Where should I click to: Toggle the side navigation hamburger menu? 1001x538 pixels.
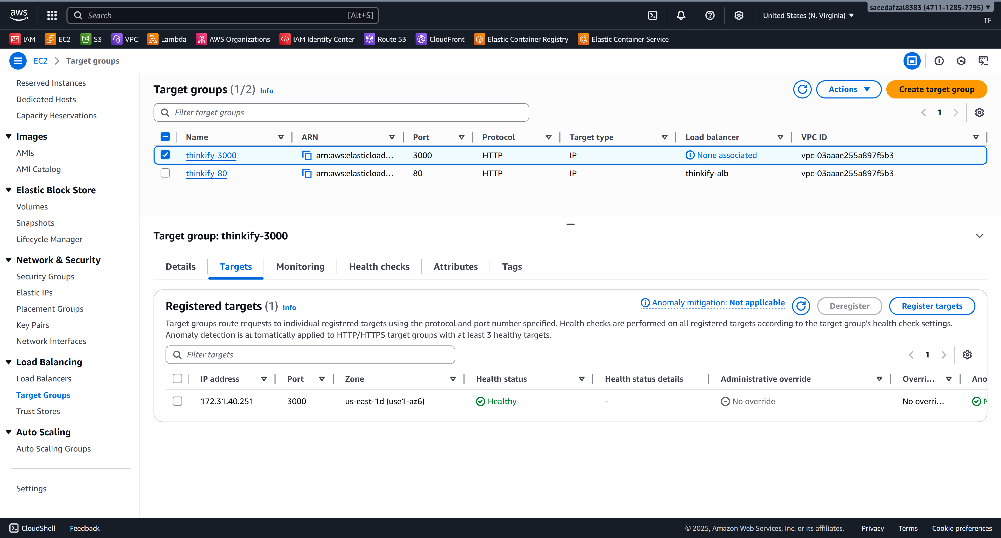[x=18, y=61]
